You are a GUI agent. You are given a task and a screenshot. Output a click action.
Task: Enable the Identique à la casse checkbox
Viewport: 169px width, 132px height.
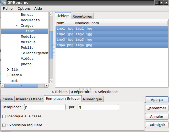tap(4, 116)
